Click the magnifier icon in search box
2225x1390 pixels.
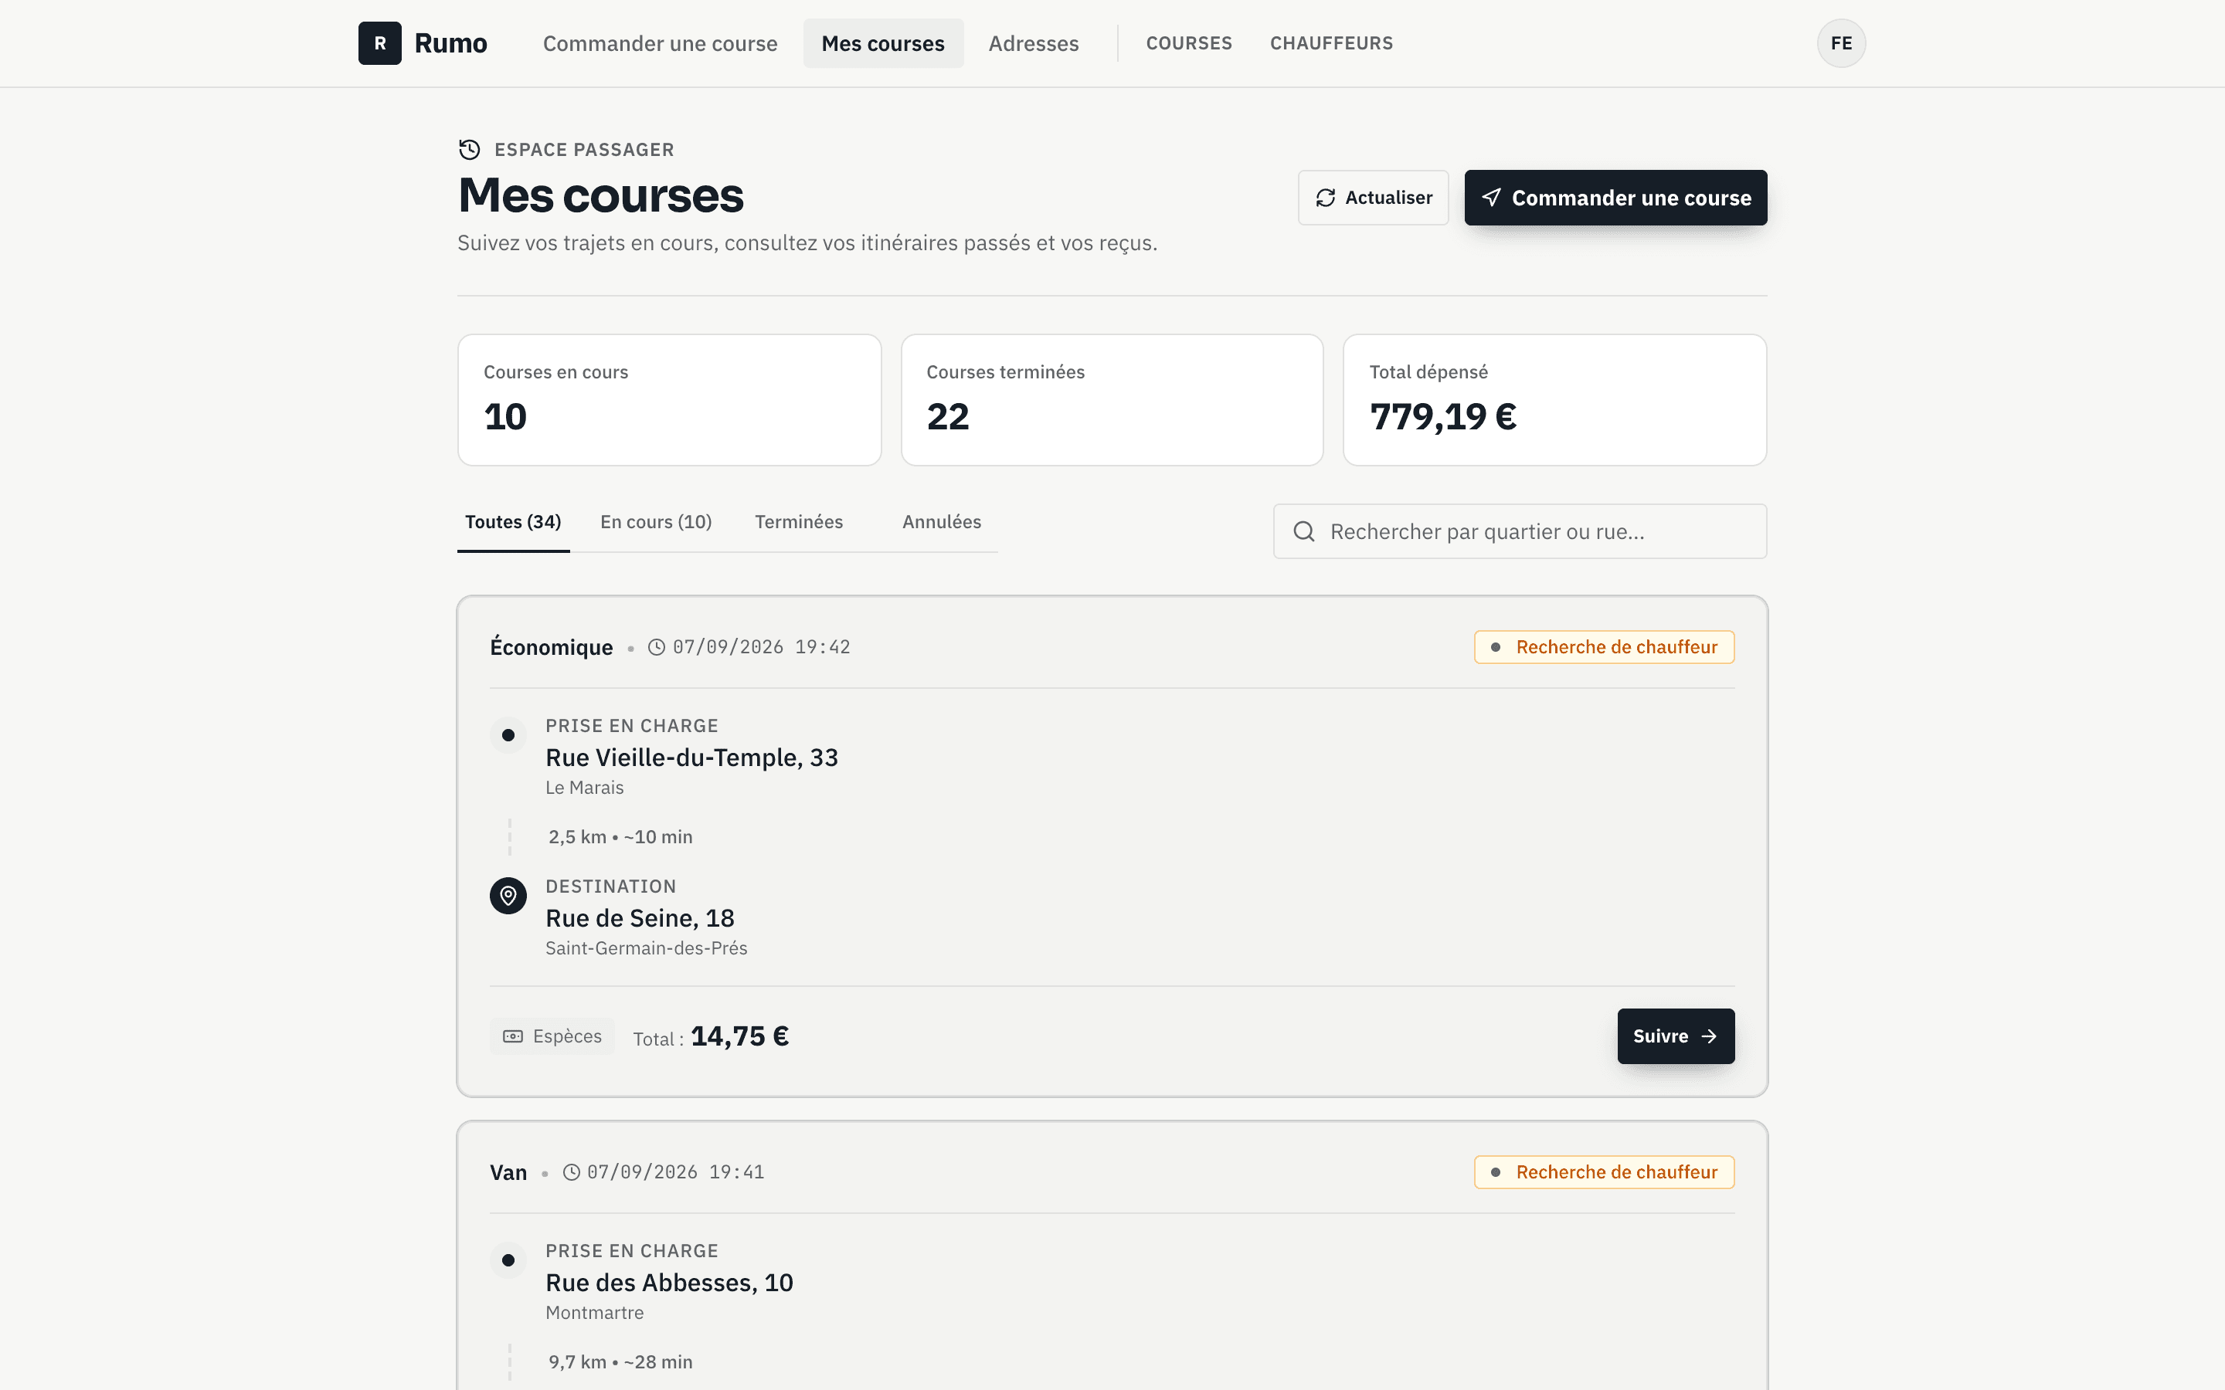[1304, 531]
